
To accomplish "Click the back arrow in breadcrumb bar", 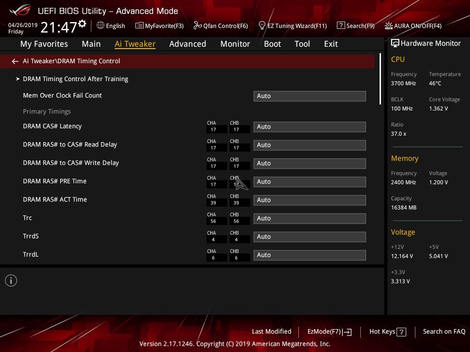I will point(15,61).
